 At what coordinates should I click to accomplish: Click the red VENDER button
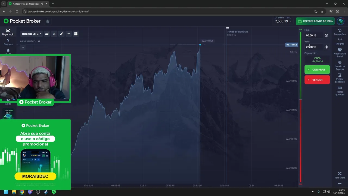coord(317,80)
